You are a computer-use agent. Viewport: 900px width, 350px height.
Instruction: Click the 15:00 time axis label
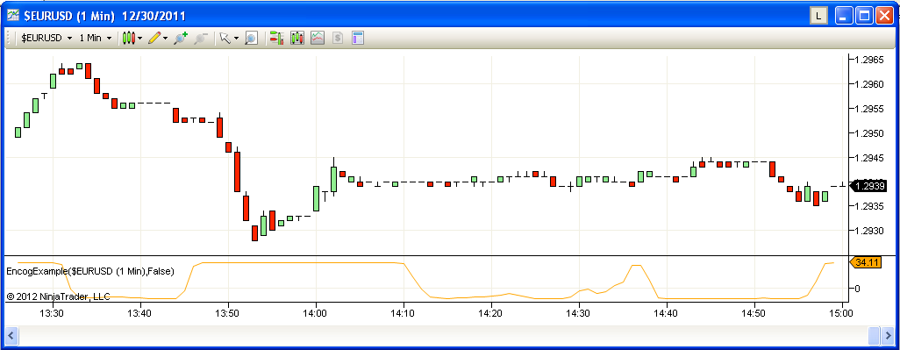click(x=841, y=313)
